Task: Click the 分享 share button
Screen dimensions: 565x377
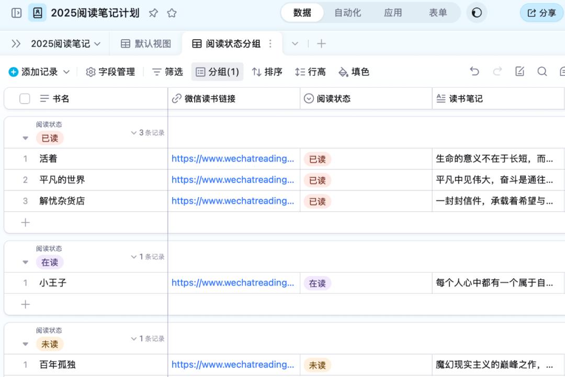Action: pos(541,13)
